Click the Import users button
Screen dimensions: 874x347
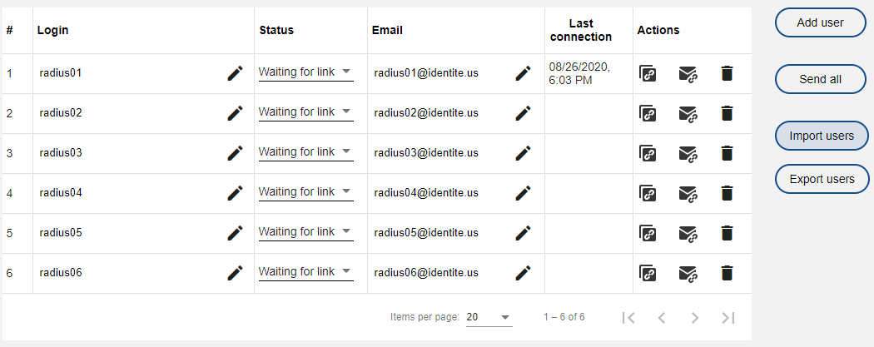(x=821, y=136)
